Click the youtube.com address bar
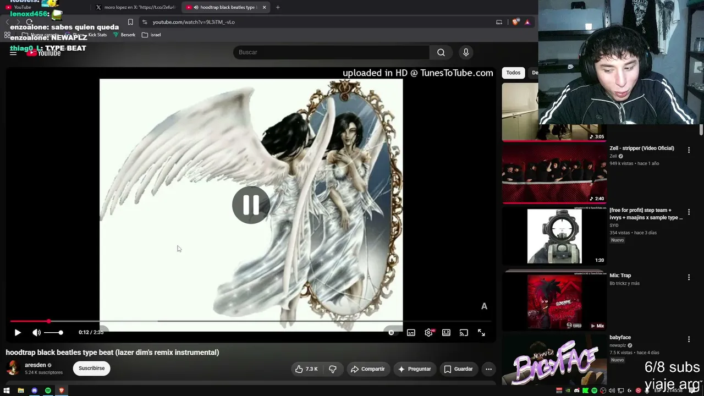This screenshot has width=704, height=396. tap(319, 22)
